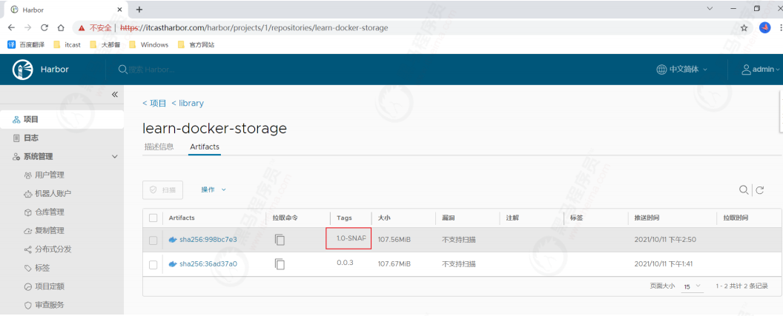
Task: Refresh the artifacts list
Action: coord(760,190)
